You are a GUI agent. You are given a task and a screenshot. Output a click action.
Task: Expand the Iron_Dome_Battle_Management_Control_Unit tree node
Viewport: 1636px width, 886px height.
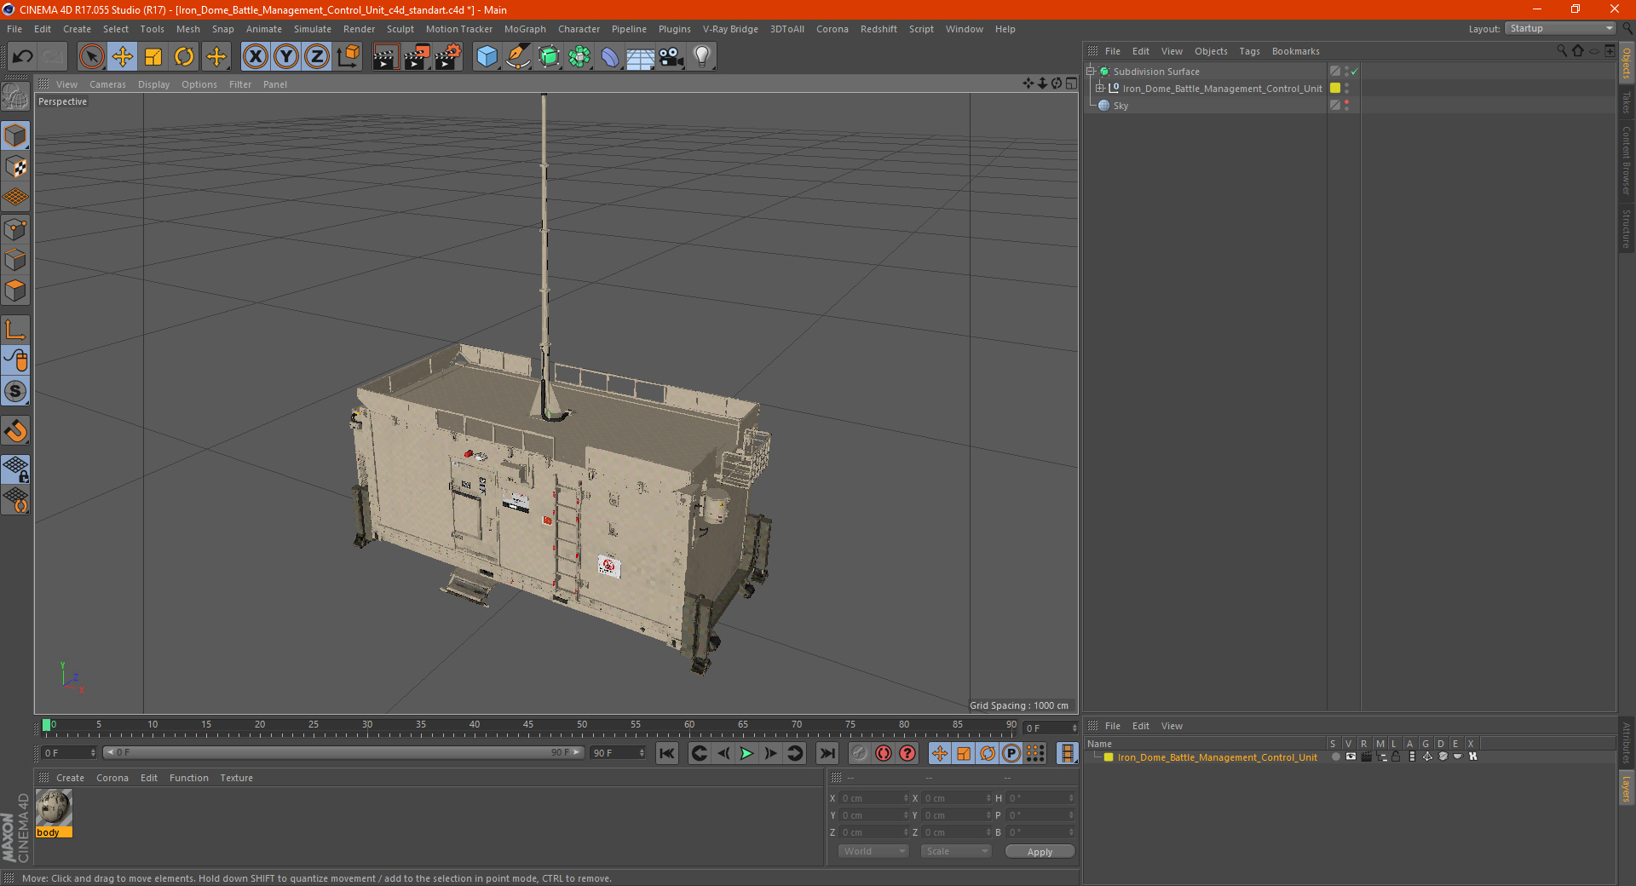[1099, 89]
